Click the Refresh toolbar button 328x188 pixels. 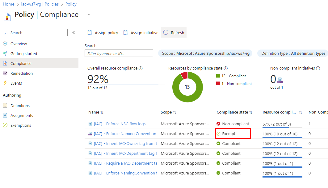(x=174, y=33)
